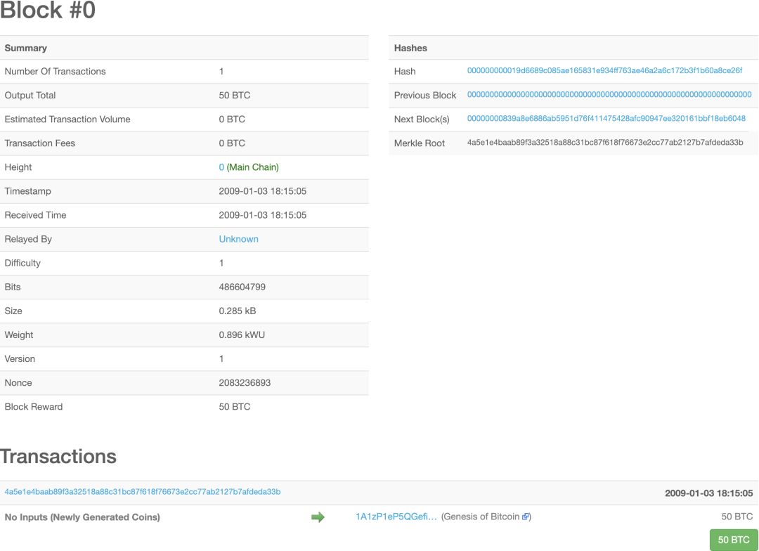Click the Transaction Fees value 0 BTC

click(232, 143)
